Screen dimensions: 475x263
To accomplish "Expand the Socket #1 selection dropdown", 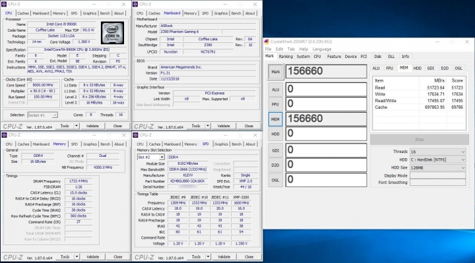I will click(x=55, y=115).
